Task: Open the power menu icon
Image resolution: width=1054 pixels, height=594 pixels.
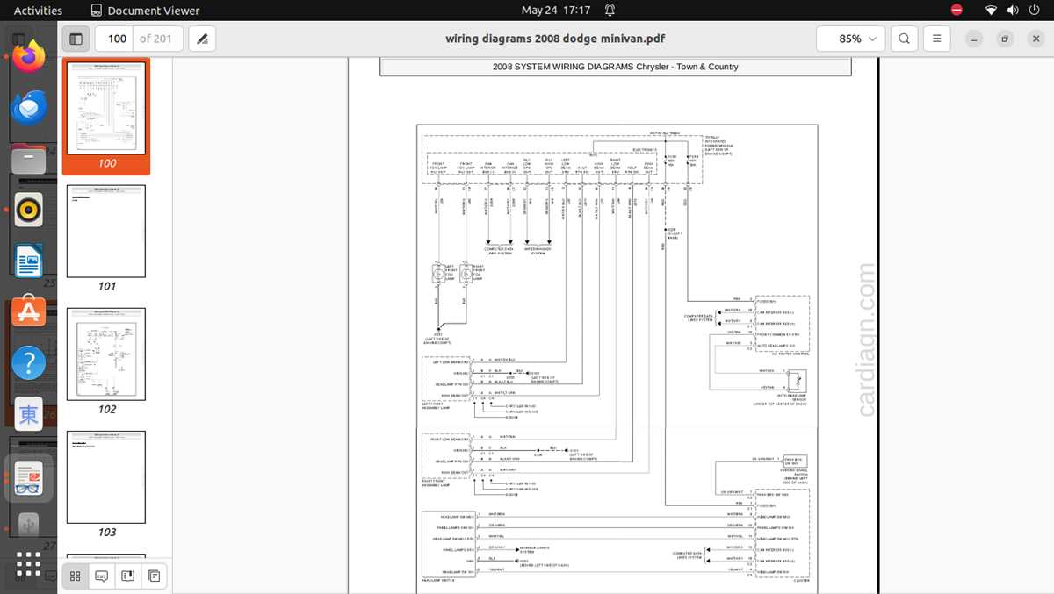Action: pos(1034,11)
